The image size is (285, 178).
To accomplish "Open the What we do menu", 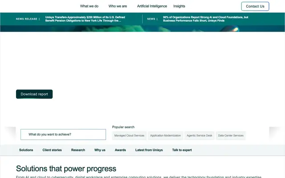I will point(89,6).
